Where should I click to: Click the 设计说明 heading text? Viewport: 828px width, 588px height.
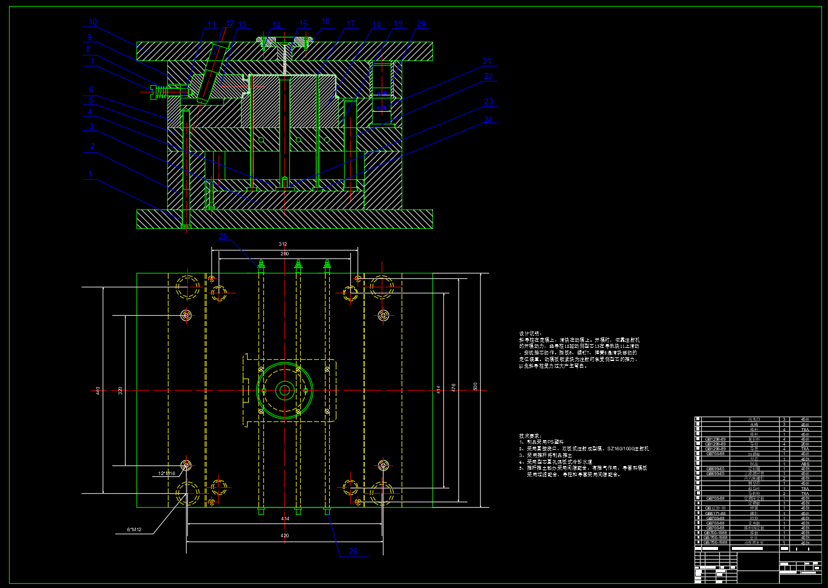pos(531,333)
